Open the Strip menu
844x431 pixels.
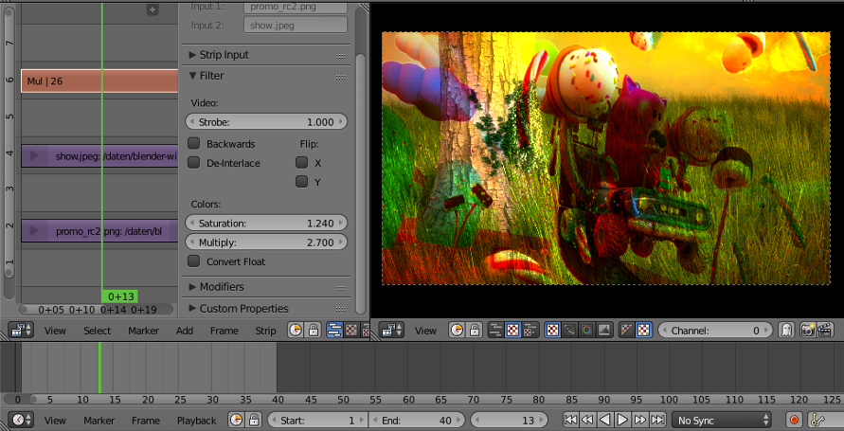pos(265,331)
